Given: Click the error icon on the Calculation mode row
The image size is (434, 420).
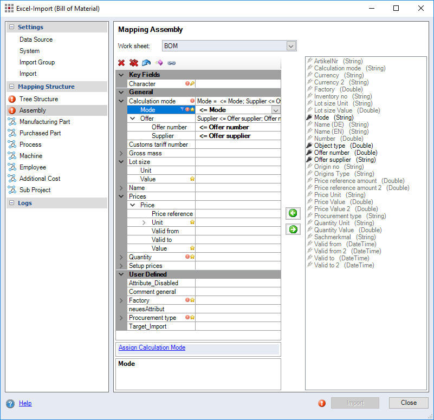Looking at the screenshot, I should [192, 101].
